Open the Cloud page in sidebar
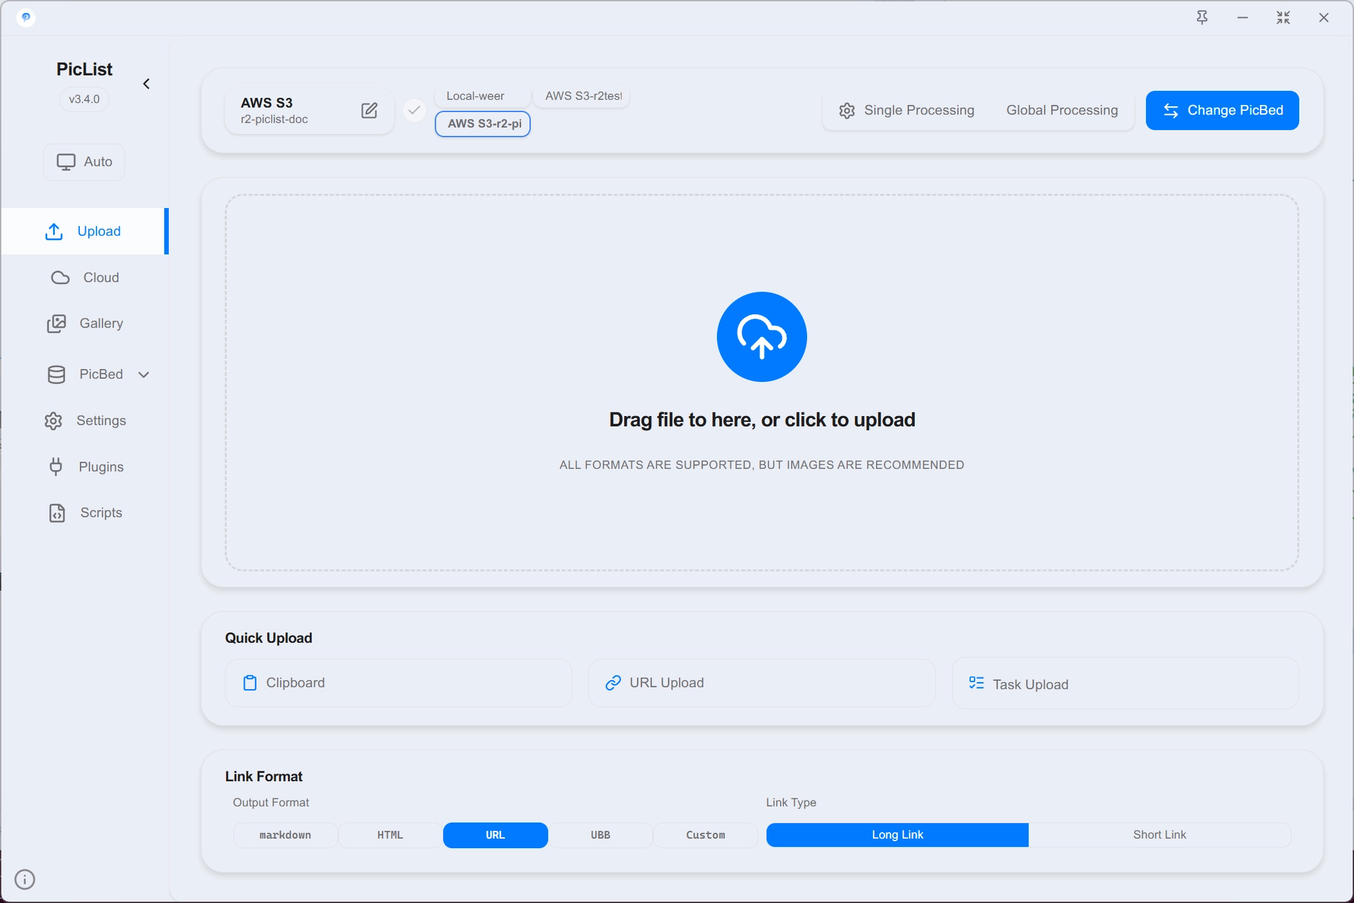The height and width of the screenshot is (903, 1354). (84, 278)
